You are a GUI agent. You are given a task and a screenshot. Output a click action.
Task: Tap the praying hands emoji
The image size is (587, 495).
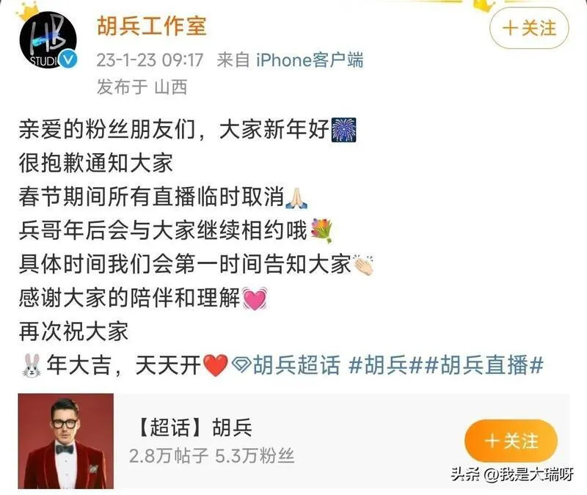click(x=296, y=198)
